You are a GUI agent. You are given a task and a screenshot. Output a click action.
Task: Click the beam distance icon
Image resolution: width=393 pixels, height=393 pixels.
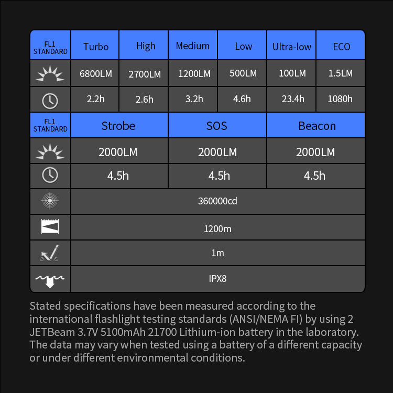pos(50,227)
